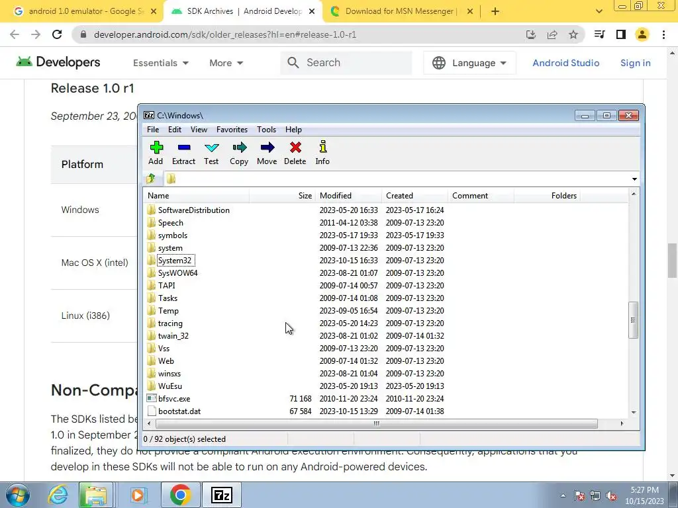Go up one folder level in 7-Zip

pyautogui.click(x=150, y=179)
